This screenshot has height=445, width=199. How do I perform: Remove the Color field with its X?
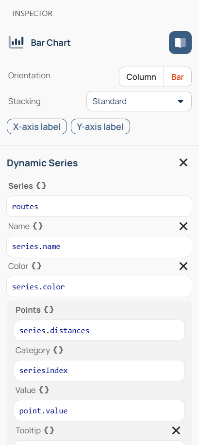183,266
